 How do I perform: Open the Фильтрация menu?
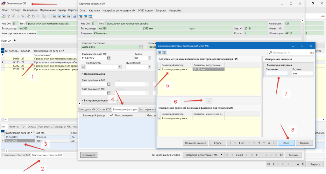pyautogui.click(x=30, y=10)
